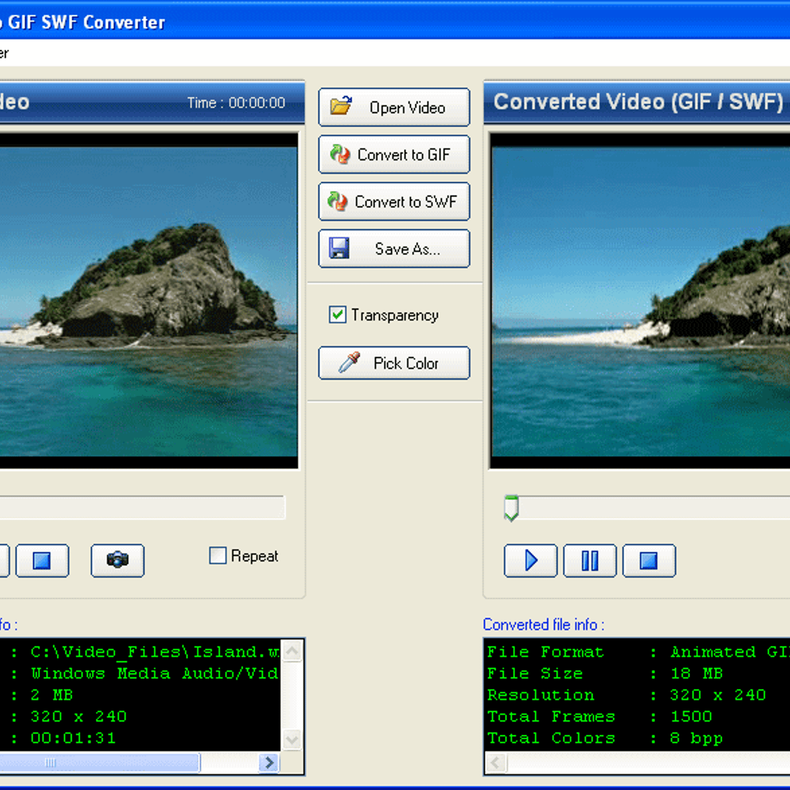Click the File Format row in converted info
Image resolution: width=790 pixels, height=790 pixels.
(638, 652)
